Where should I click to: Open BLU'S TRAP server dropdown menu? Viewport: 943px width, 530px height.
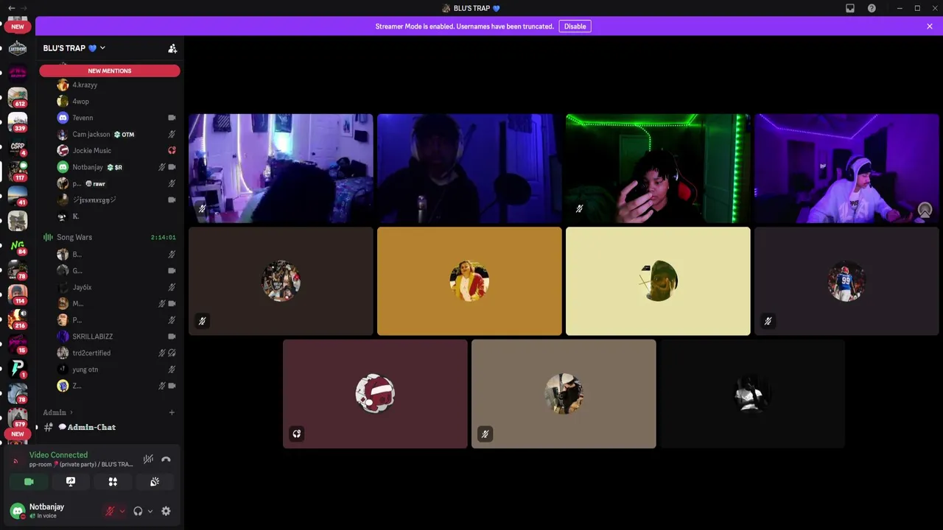[74, 48]
